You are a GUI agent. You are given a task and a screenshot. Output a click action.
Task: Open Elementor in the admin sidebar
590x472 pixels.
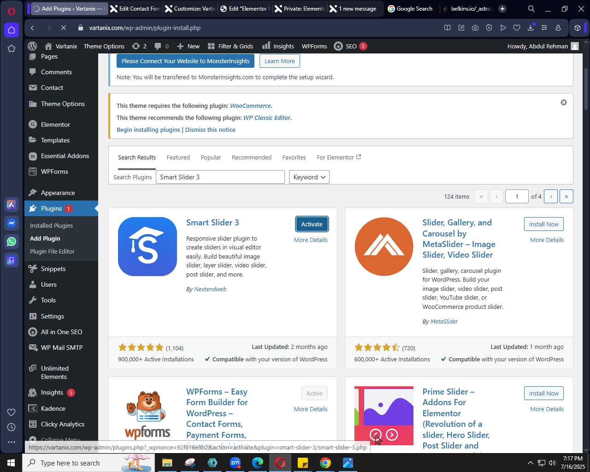point(55,124)
